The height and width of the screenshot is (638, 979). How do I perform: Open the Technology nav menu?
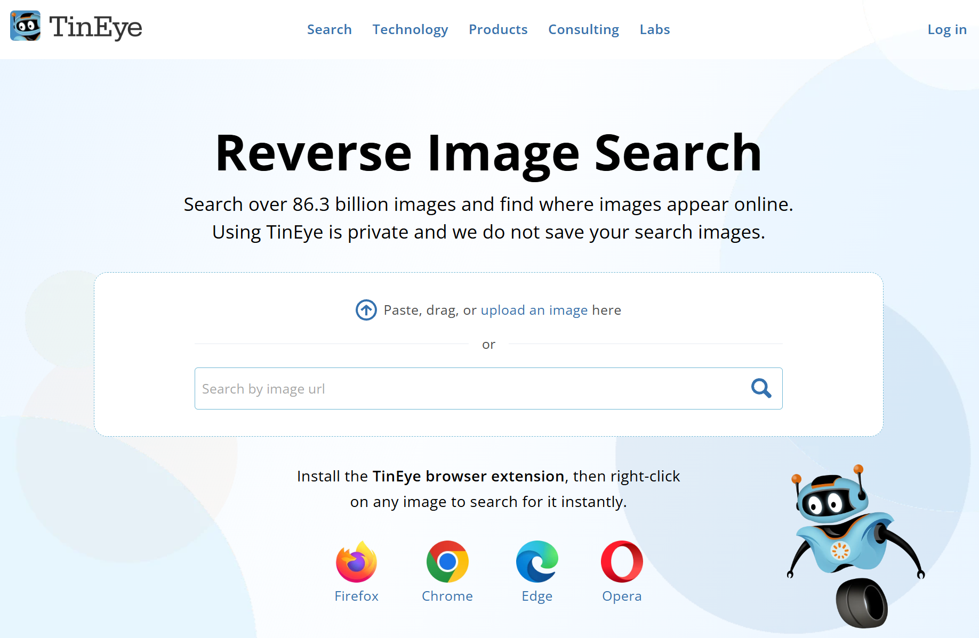[x=410, y=30]
